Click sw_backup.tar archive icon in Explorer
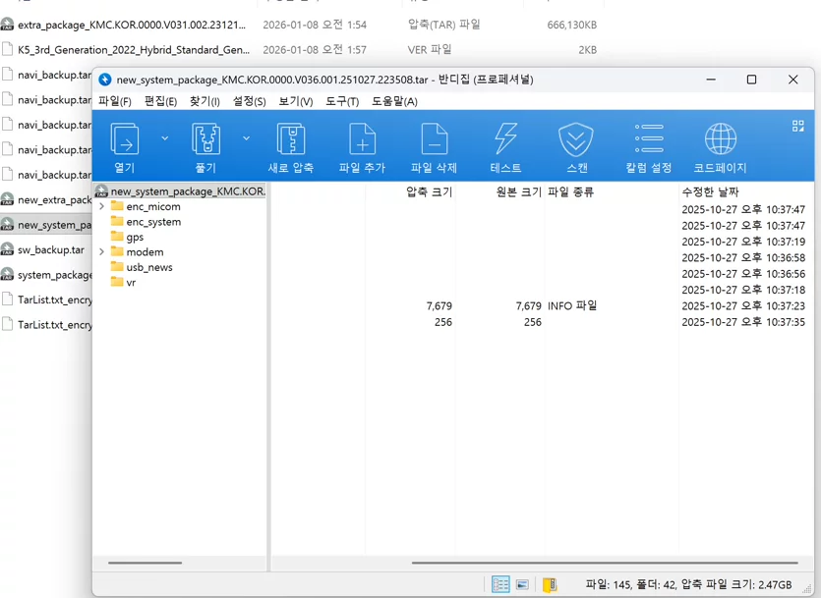The width and height of the screenshot is (821, 598). click(7, 249)
